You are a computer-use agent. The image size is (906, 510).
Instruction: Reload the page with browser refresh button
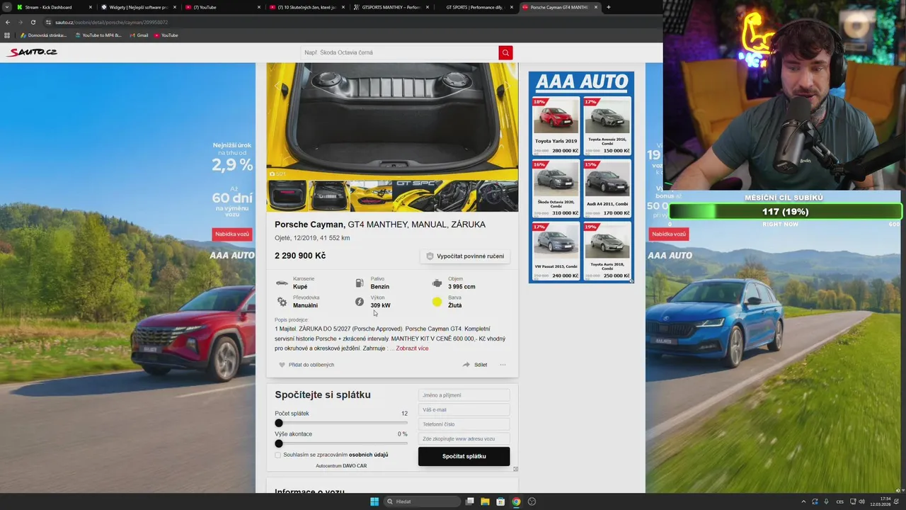(x=33, y=22)
